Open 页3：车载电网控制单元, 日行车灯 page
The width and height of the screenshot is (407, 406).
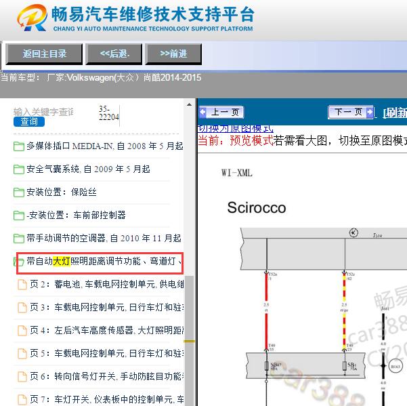(x=107, y=307)
